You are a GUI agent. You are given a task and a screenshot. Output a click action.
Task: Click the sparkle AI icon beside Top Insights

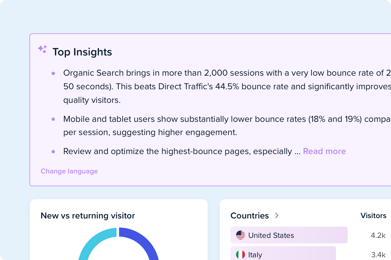click(42, 49)
